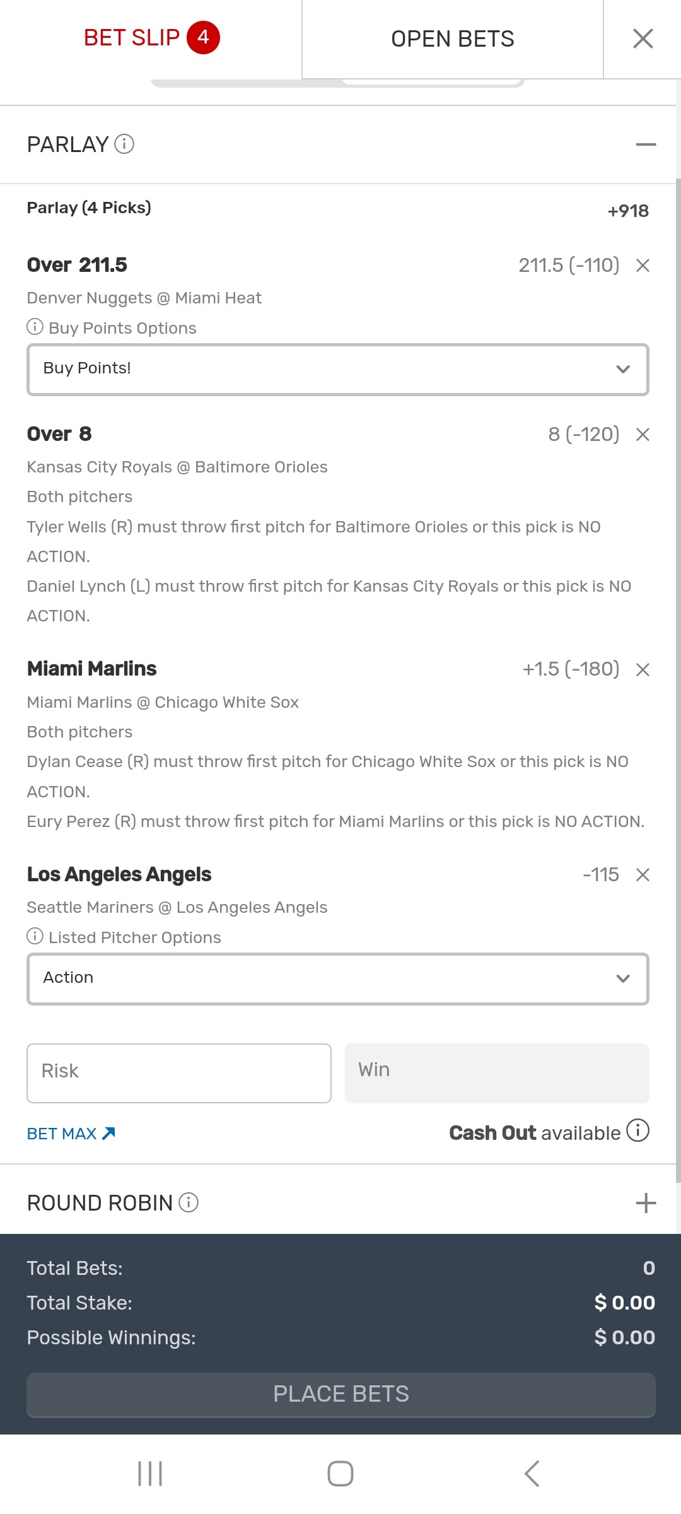Tap the Android back navigation button
The image size is (681, 1514).
532,1474
